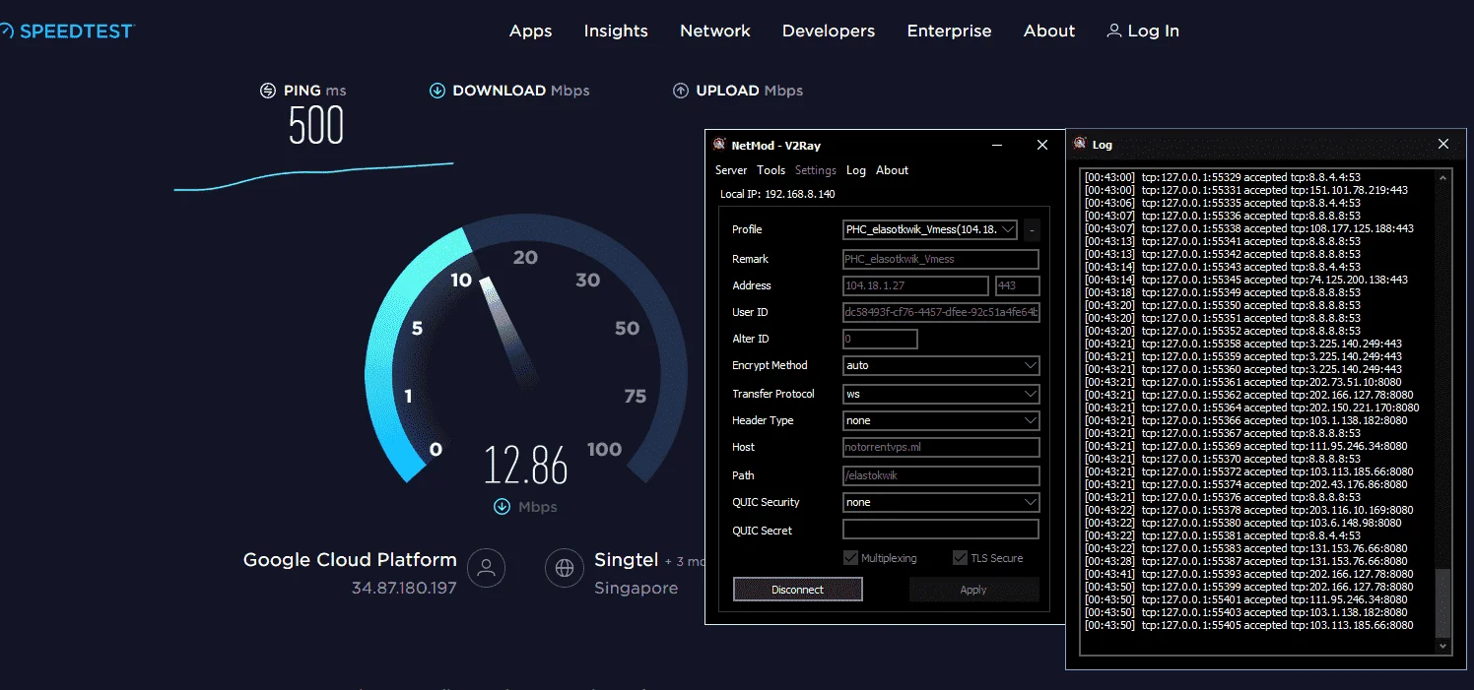The height and width of the screenshot is (690, 1474).
Task: Click the Log In user icon
Action: click(1114, 31)
